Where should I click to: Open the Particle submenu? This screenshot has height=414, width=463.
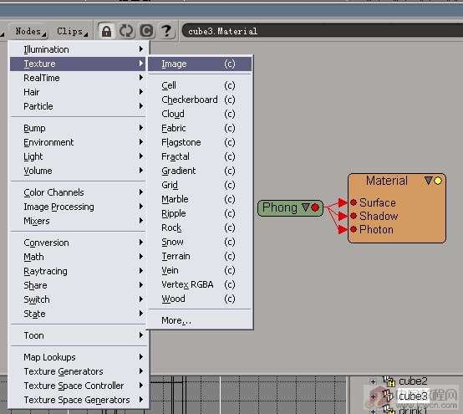[x=79, y=106]
